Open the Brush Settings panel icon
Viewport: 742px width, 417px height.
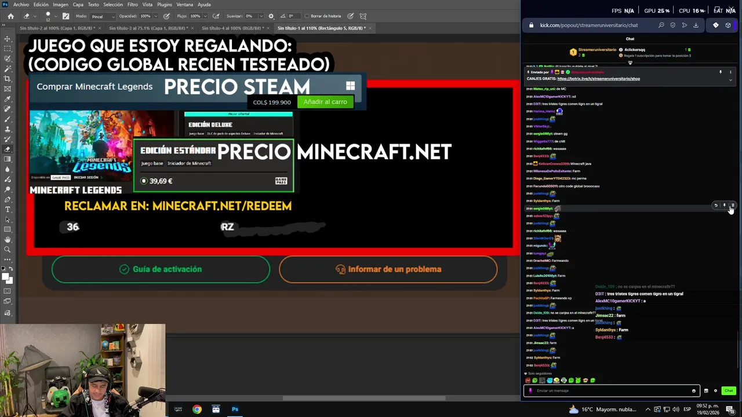point(66,16)
